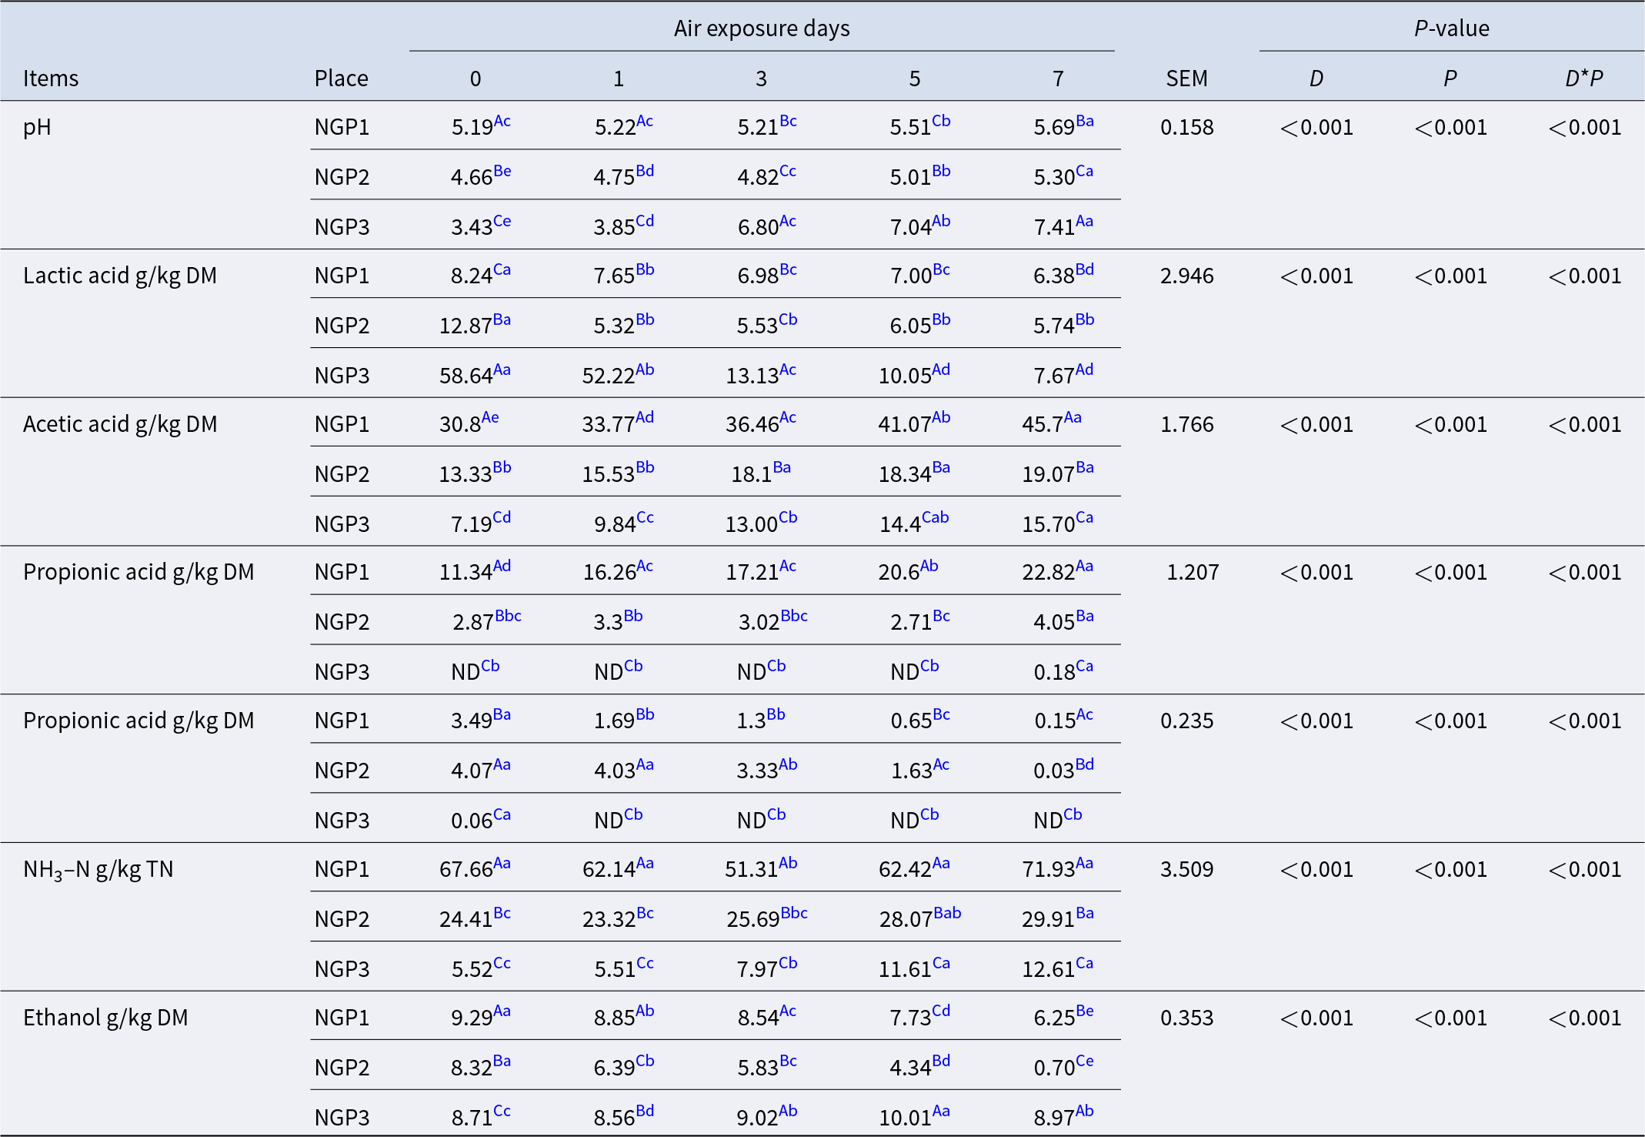
Task: Click the Ethanol value 10.01 cell
Action: click(905, 1118)
